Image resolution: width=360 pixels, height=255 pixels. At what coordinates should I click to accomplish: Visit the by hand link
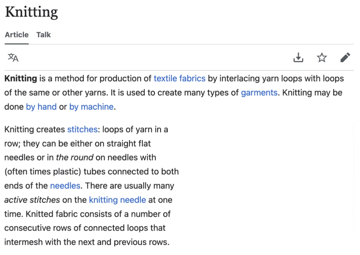(41, 107)
